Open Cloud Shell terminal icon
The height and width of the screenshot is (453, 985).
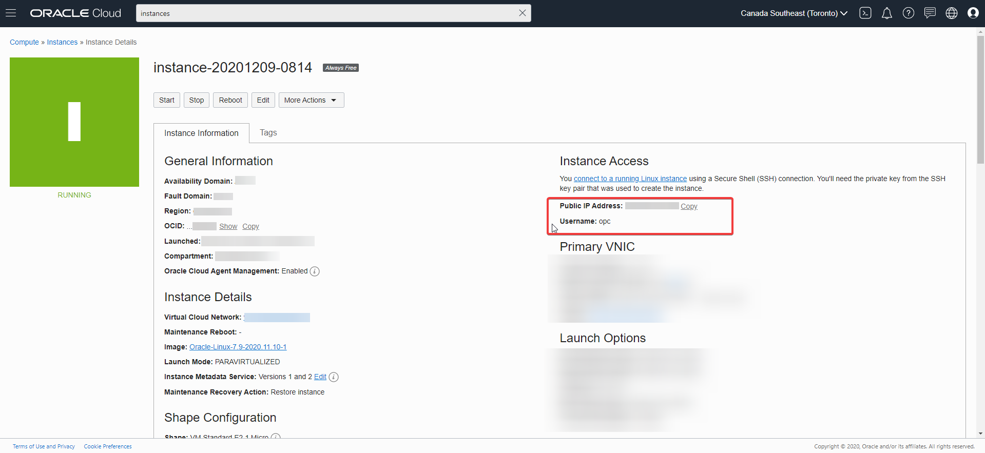click(x=865, y=13)
